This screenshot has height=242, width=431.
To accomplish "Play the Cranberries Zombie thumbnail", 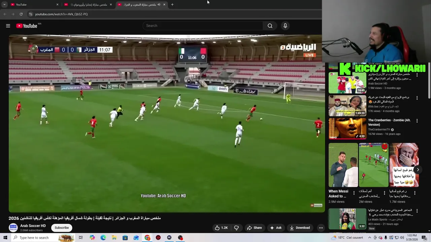I will [347, 128].
